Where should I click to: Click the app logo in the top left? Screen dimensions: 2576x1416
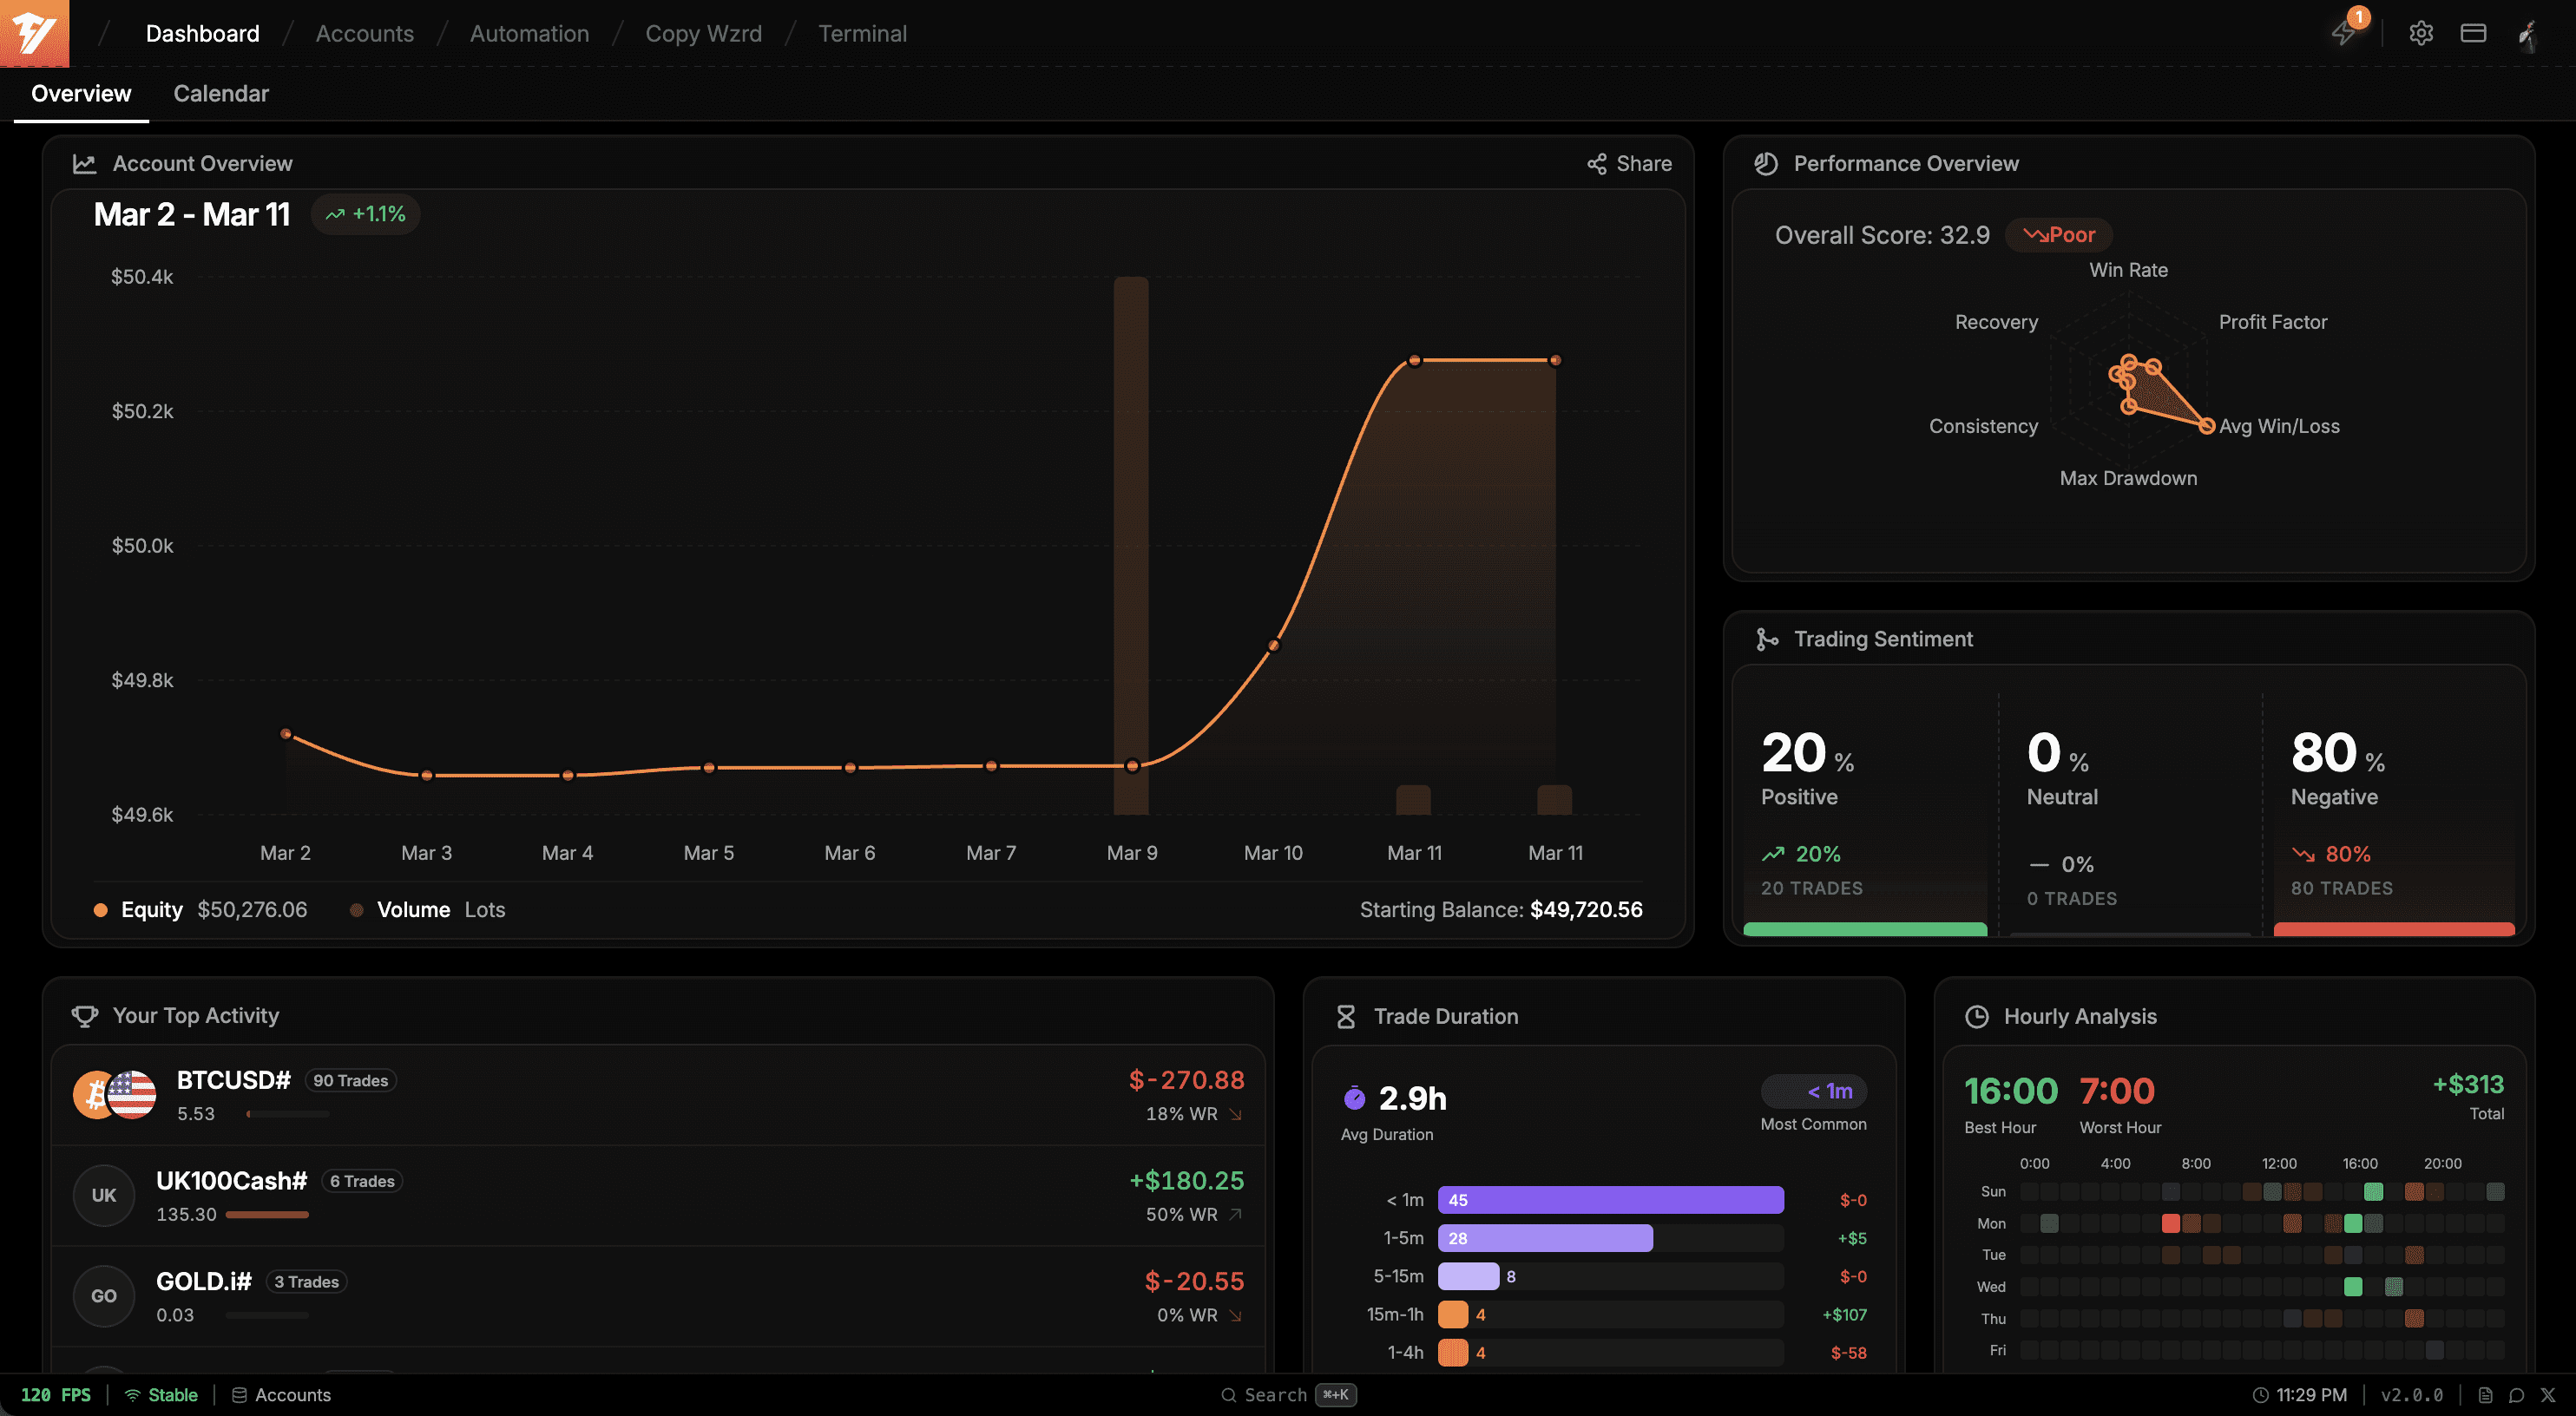pyautogui.click(x=34, y=33)
